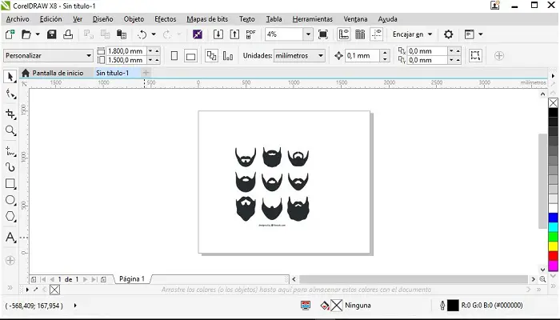The height and width of the screenshot is (320, 560).
Task: Toggle apply layout to all pages
Action: [x=211, y=56]
